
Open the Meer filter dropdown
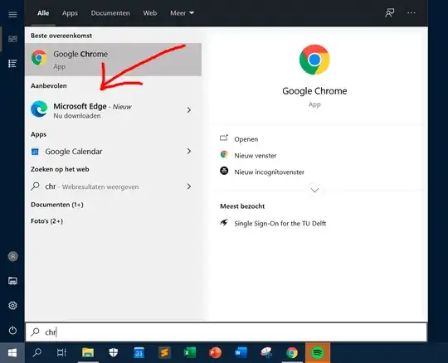tap(182, 13)
